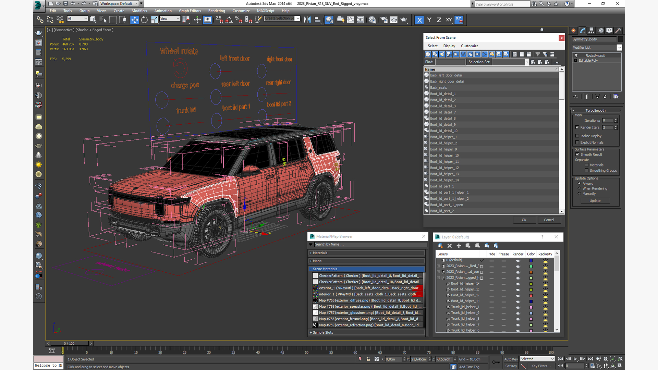Click the Create New Layer icon

pos(440,246)
